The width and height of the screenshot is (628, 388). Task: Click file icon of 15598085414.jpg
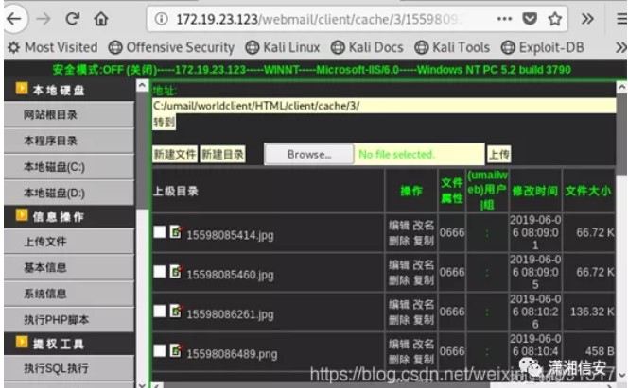coord(176,231)
